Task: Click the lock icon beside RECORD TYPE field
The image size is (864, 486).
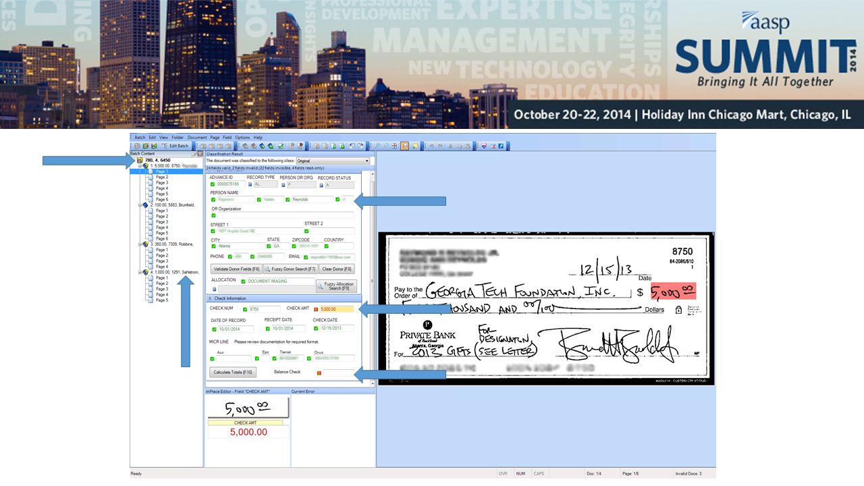Action: pyautogui.click(x=250, y=184)
